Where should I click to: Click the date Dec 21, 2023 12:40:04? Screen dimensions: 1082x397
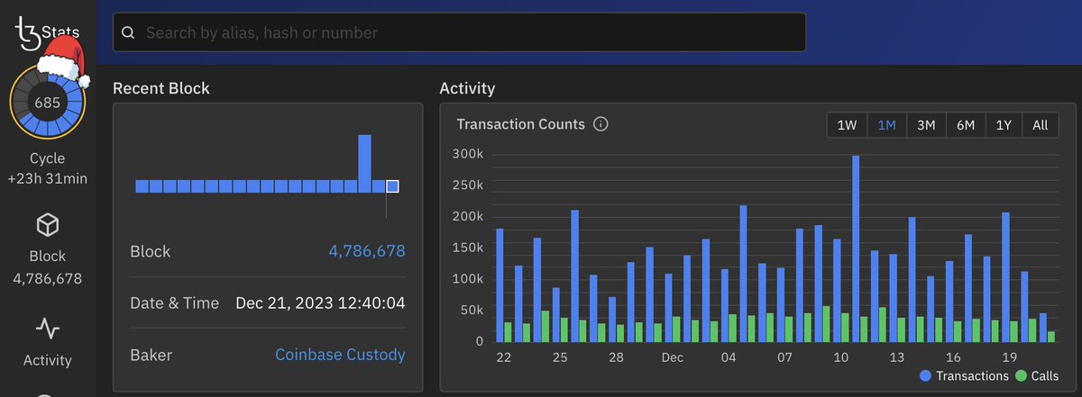pyautogui.click(x=320, y=302)
